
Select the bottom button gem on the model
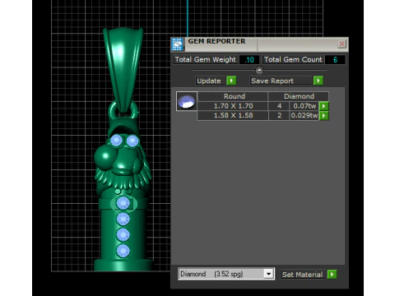click(x=123, y=251)
